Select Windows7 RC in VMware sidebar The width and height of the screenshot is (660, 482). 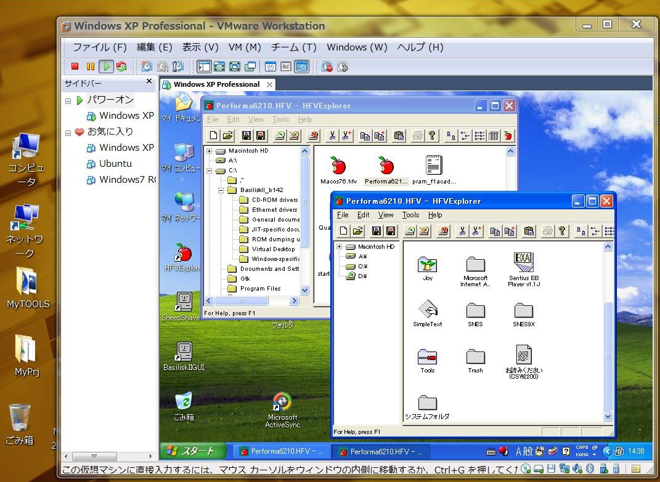tap(121, 180)
